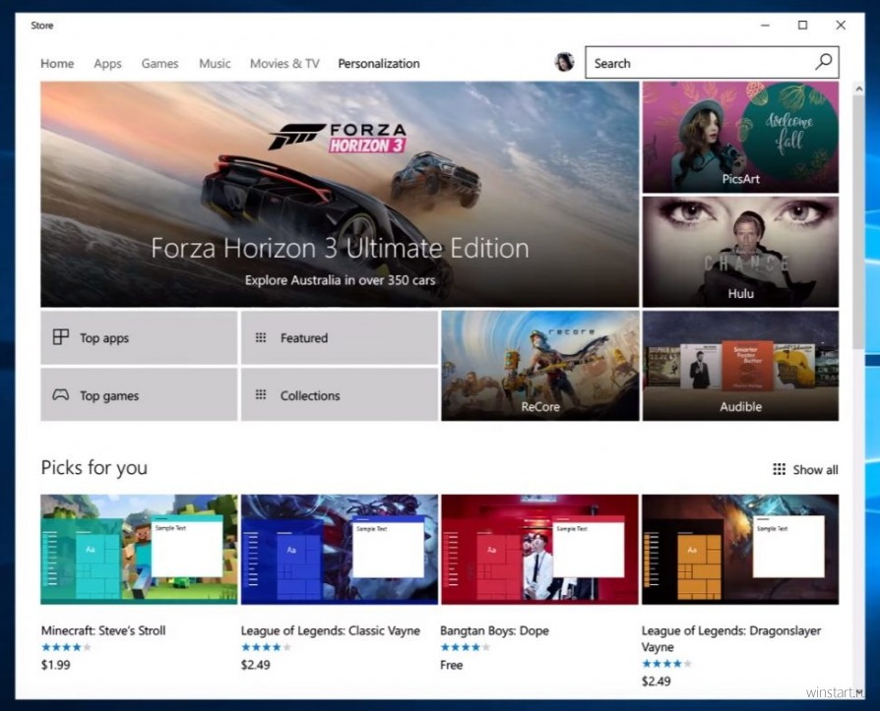880x711 pixels.
Task: Click the $1.99 price under Minecraft
Action: click(55, 665)
